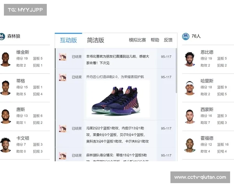Click the 已结束 status in the 乔丹匠心 row
This screenshot has width=234, height=187.
(x=77, y=77)
